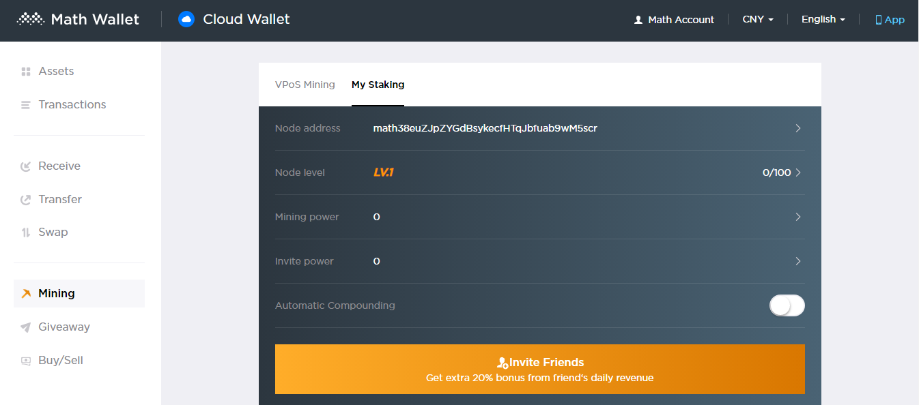Click the App link in header
Viewport: 919px width, 405px height.
pyautogui.click(x=890, y=20)
